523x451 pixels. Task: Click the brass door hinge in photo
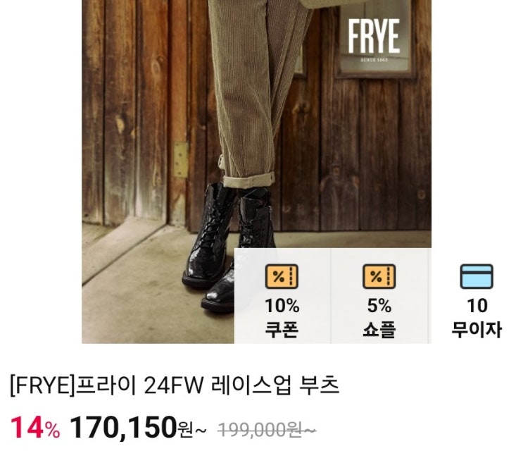coord(181,159)
